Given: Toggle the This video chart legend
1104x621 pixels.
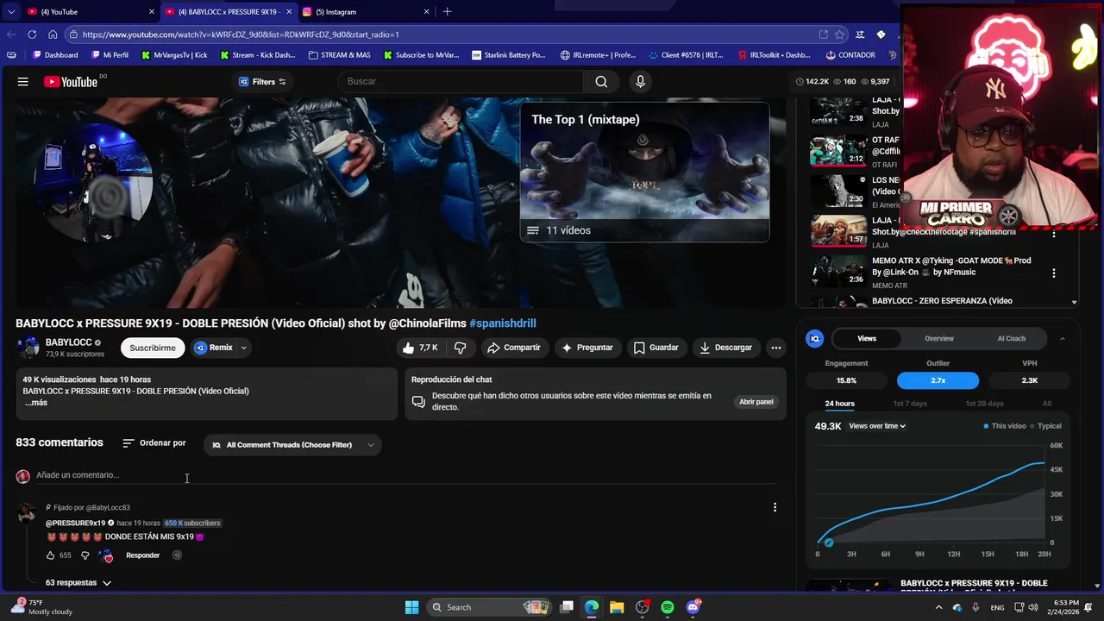Looking at the screenshot, I should [1005, 426].
